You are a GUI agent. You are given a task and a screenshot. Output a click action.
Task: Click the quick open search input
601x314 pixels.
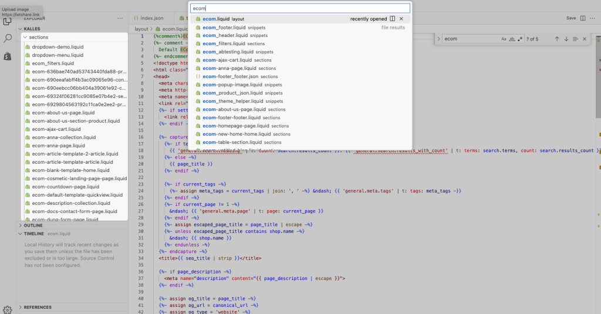pyautogui.click(x=300, y=9)
